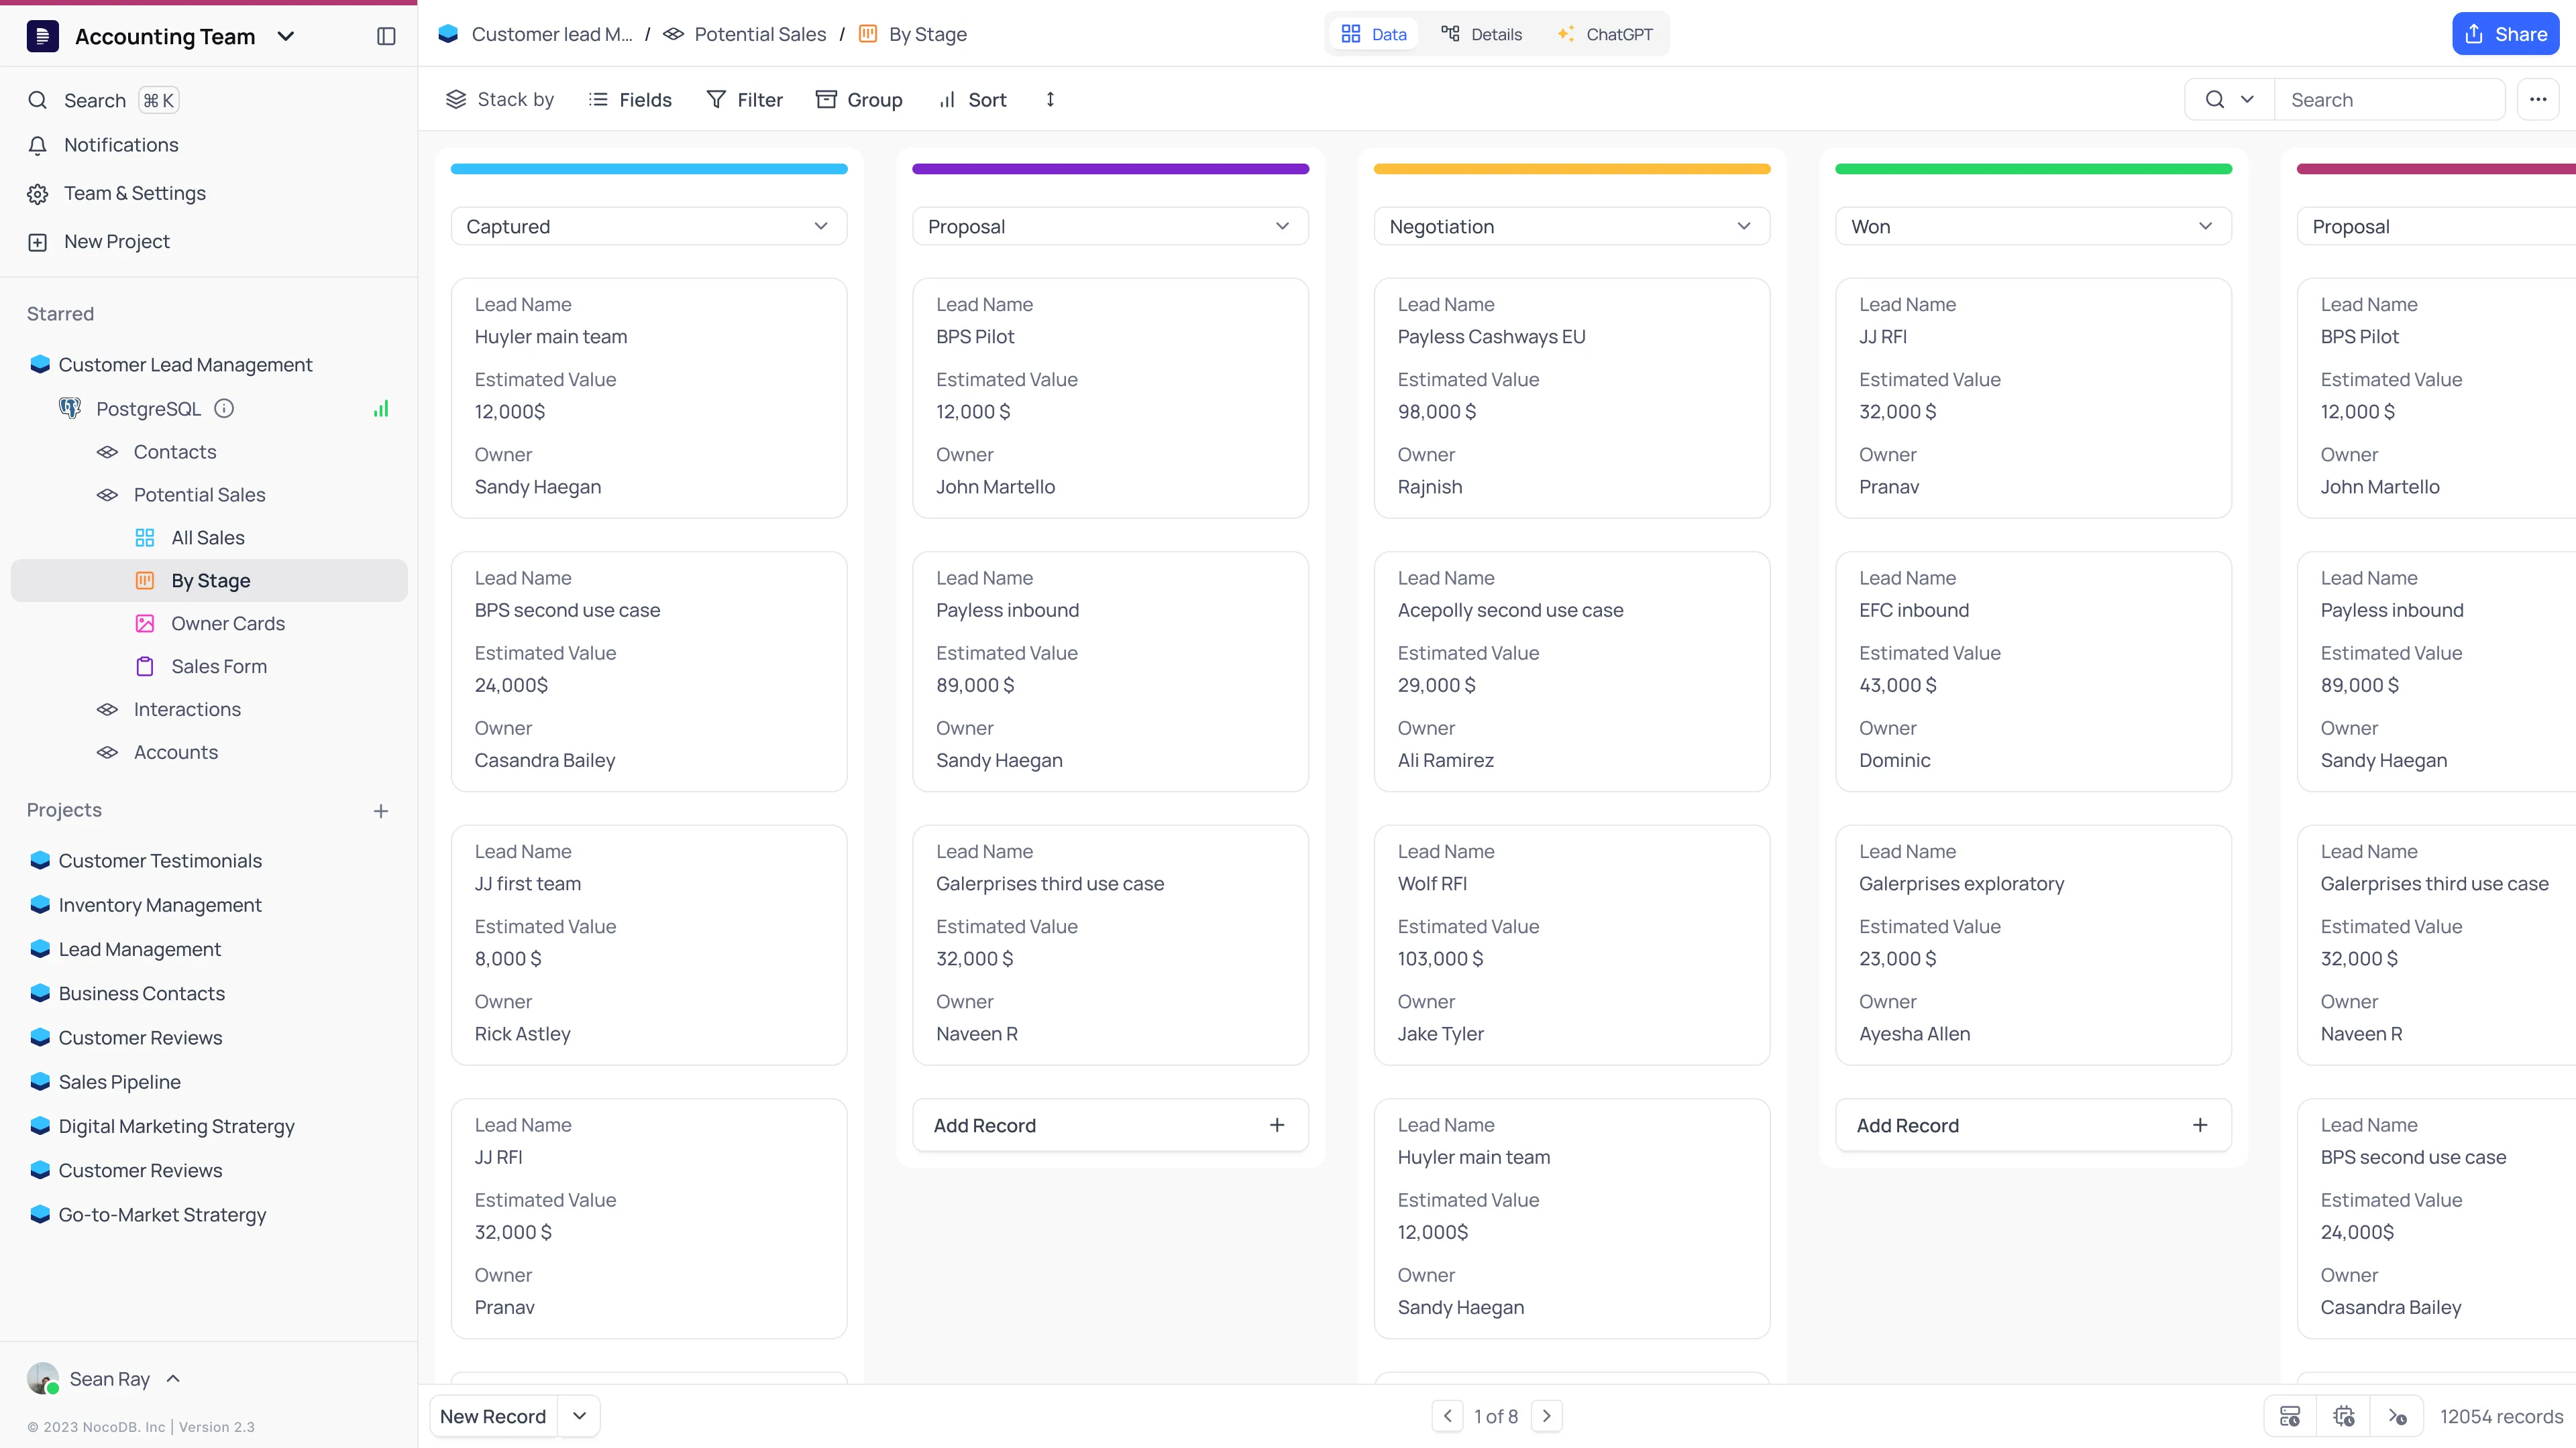Open the Sort options
This screenshot has width=2576, height=1448.
[x=971, y=99]
